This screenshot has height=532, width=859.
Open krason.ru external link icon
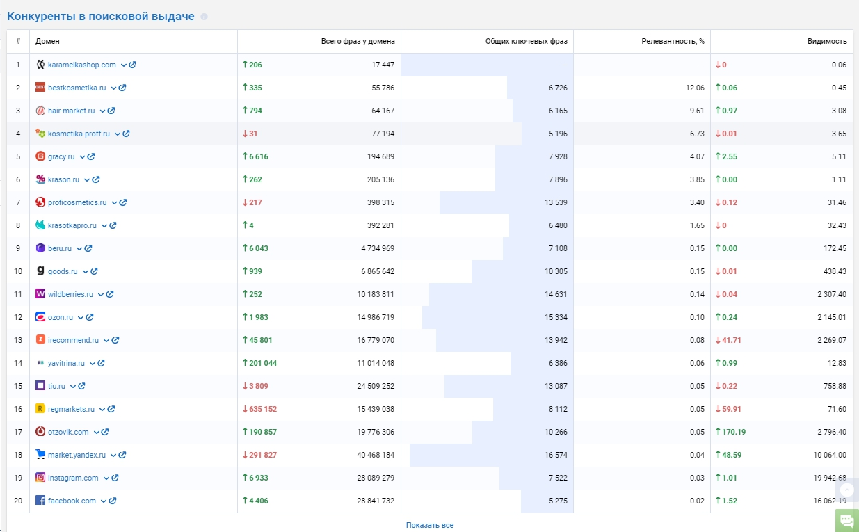[96, 179]
